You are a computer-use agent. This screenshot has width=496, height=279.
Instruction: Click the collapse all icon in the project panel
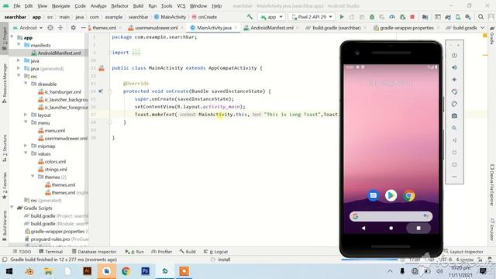point(60,28)
